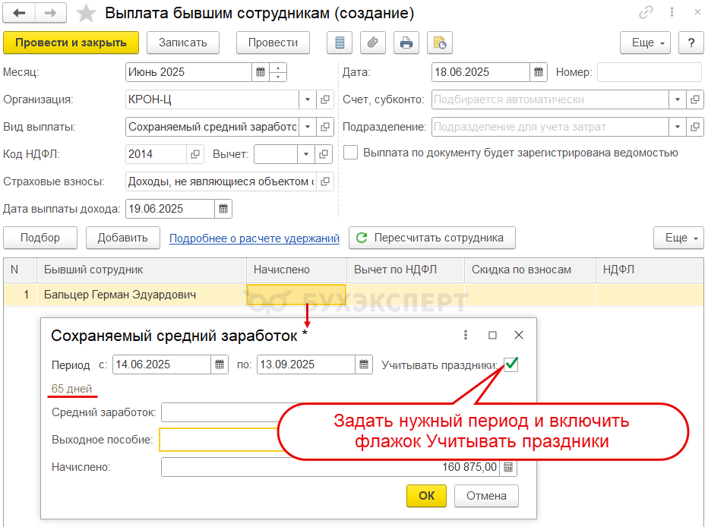Open the Организация record with its open icon
708x527 pixels.
point(324,99)
